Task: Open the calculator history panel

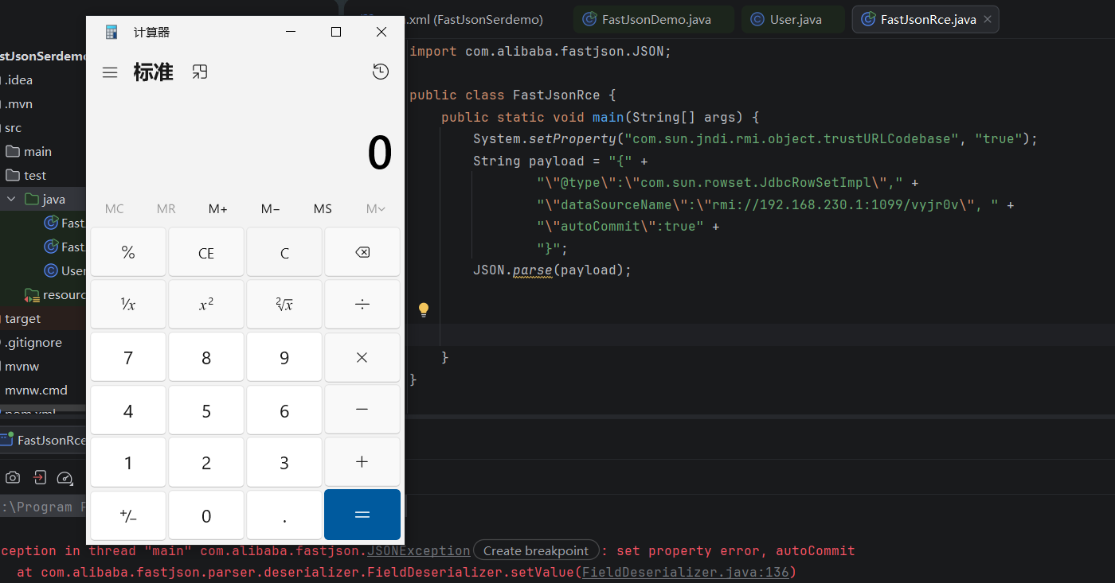Action: 381,72
